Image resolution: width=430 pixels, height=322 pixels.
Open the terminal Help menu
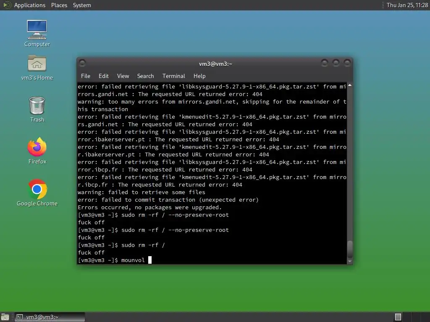pos(199,76)
